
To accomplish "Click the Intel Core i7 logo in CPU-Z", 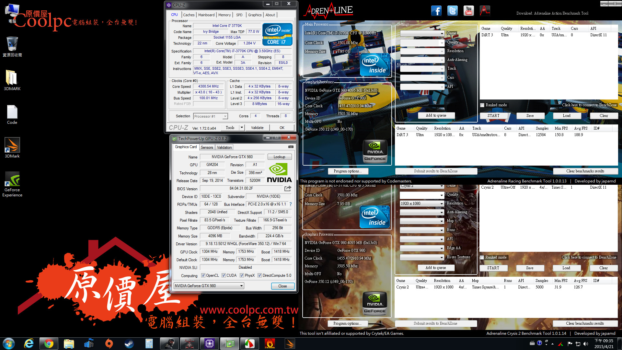I will click(x=277, y=34).
